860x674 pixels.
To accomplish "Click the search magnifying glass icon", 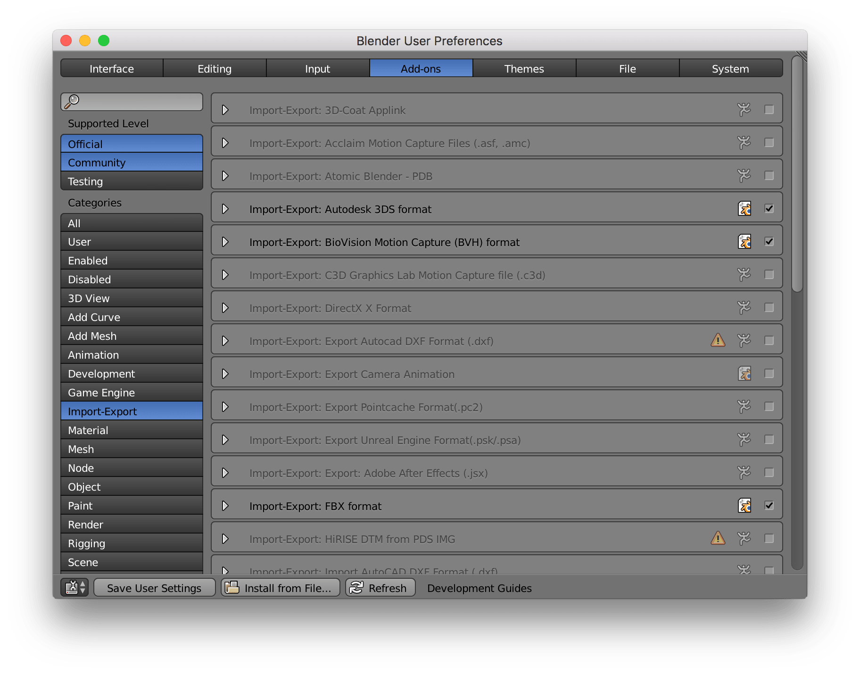I will (73, 100).
